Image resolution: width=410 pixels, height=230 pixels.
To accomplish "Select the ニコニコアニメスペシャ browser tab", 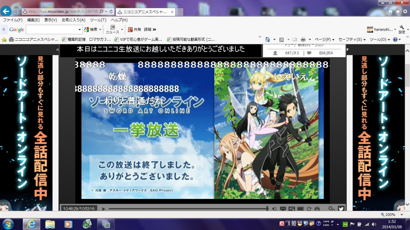I will pyautogui.click(x=145, y=12).
